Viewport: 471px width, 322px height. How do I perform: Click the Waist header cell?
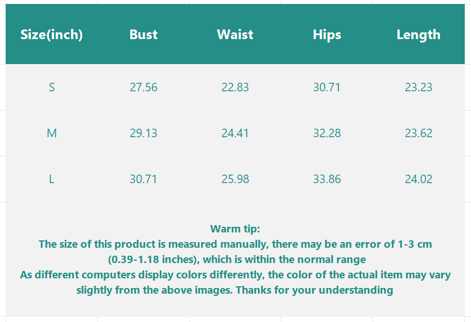(x=235, y=35)
